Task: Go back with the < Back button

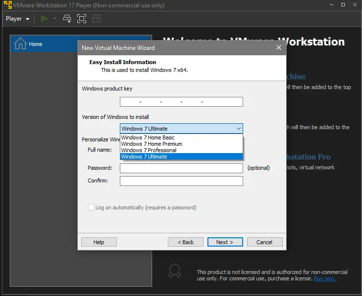Action: click(x=185, y=242)
